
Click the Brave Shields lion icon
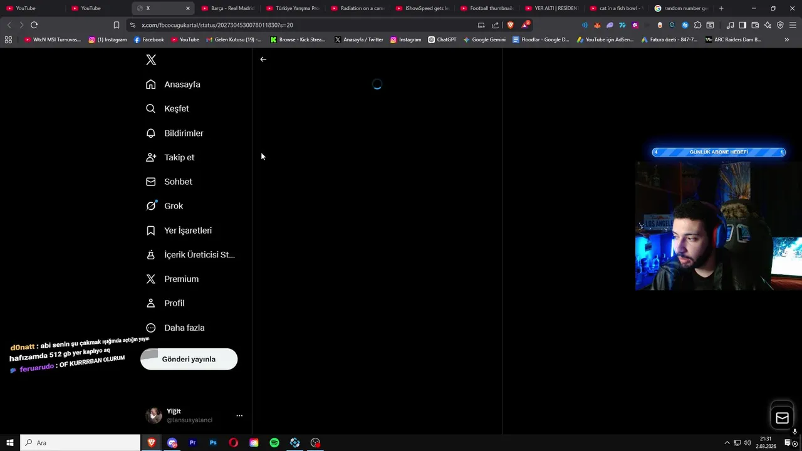click(x=510, y=25)
